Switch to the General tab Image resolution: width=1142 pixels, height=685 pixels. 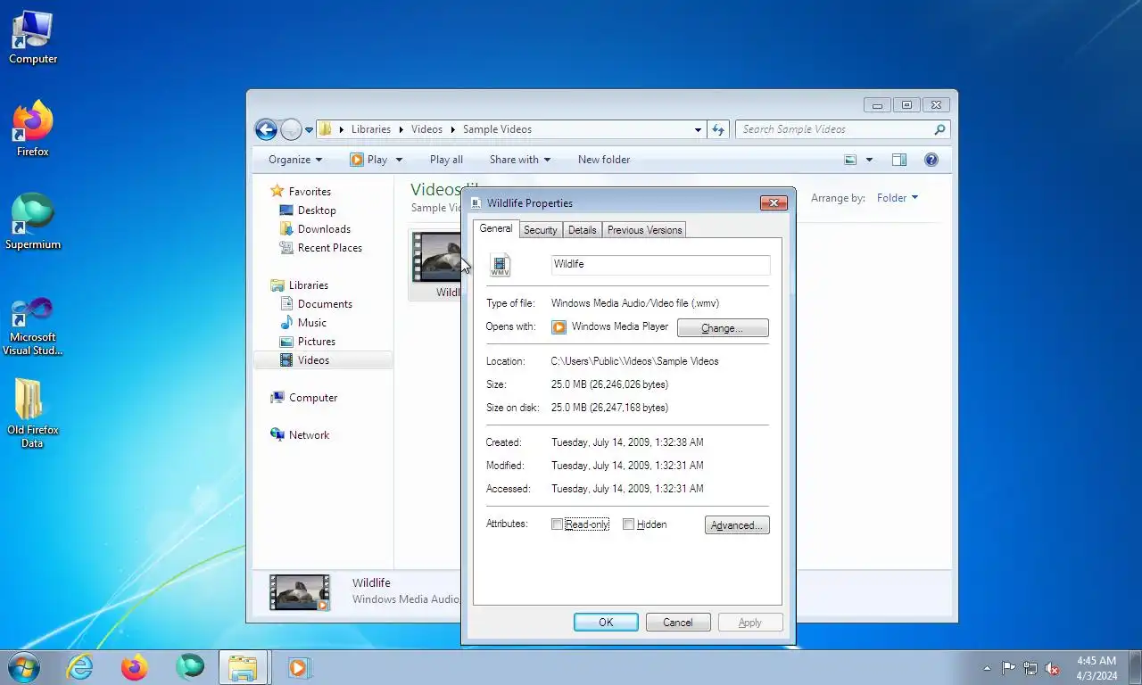tap(496, 228)
